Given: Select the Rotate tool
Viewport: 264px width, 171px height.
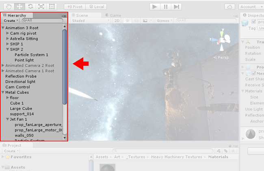Looking at the screenshot, I should point(30,7).
